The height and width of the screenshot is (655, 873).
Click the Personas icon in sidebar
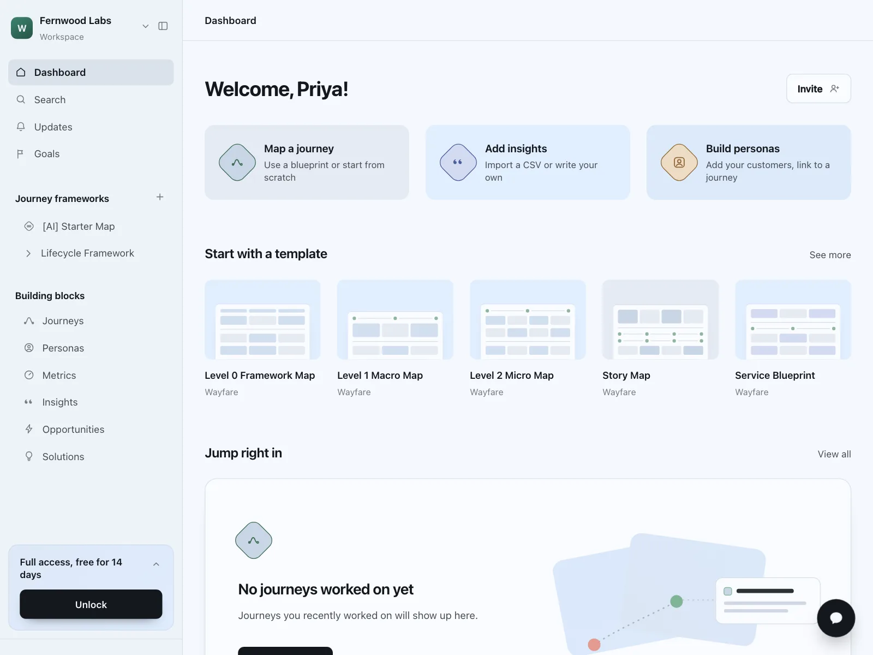[29, 348]
